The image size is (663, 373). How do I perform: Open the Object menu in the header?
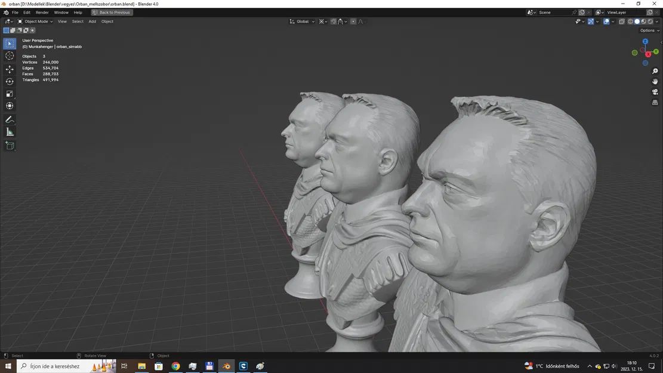[x=107, y=21]
